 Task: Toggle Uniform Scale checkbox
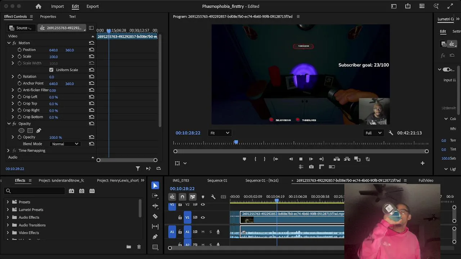(x=51, y=70)
